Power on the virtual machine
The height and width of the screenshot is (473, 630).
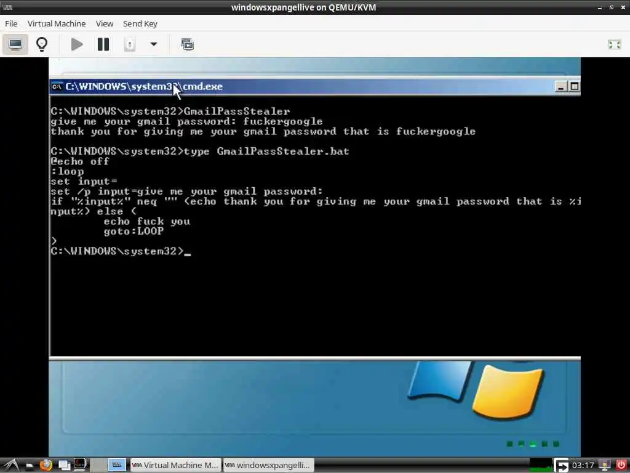point(77,44)
